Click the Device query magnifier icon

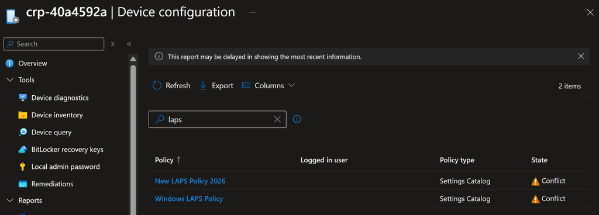[x=23, y=132]
